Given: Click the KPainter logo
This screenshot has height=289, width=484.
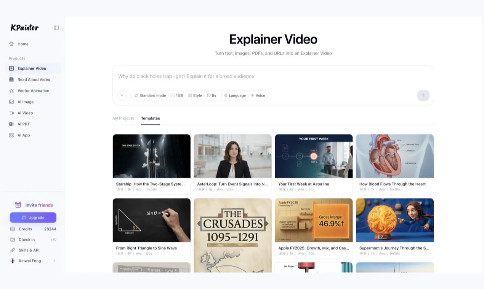Looking at the screenshot, I should point(25,27).
